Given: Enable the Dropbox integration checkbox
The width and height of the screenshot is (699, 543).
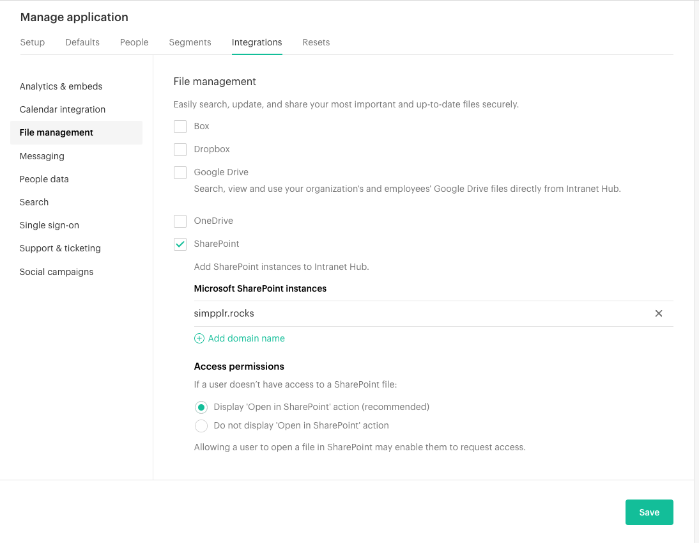Looking at the screenshot, I should (x=180, y=149).
